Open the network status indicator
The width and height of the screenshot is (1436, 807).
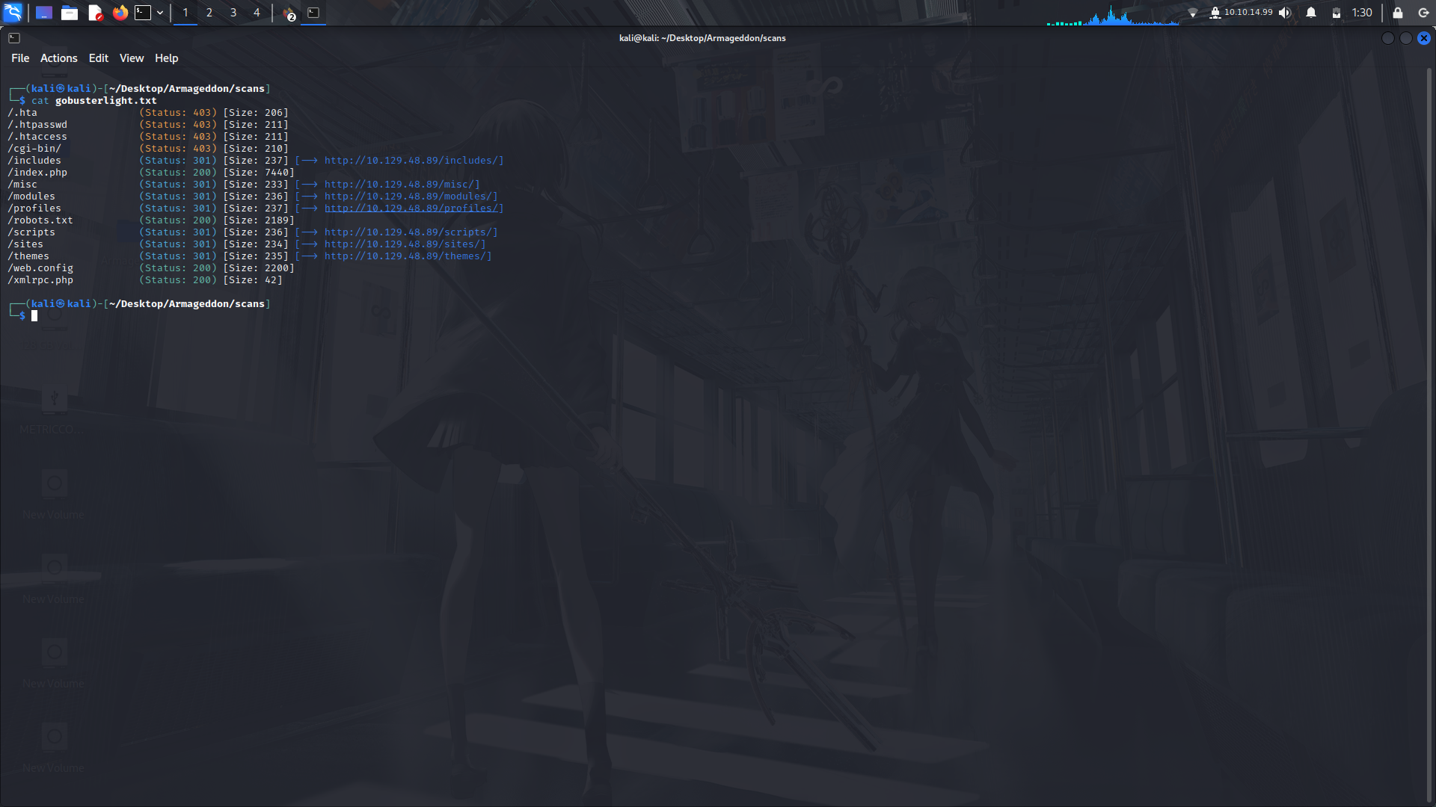tap(1194, 13)
